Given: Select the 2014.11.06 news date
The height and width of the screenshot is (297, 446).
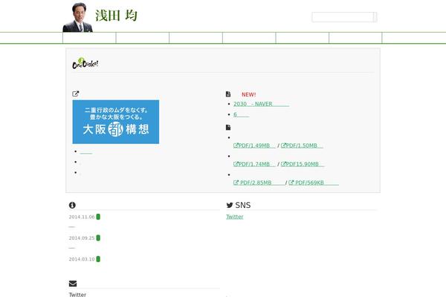Looking at the screenshot, I should 82,217.
